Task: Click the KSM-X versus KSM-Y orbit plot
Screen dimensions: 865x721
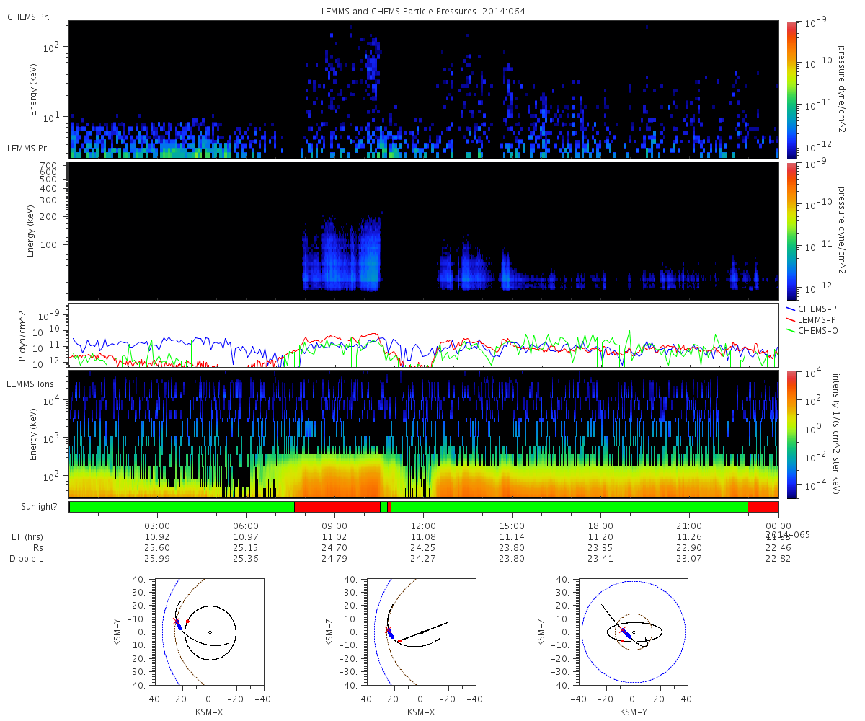Action: (x=209, y=632)
